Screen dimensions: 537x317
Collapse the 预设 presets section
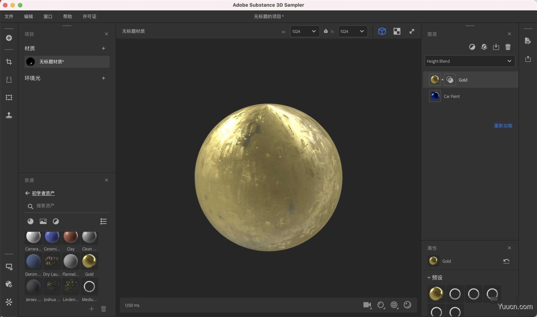[x=429, y=277]
